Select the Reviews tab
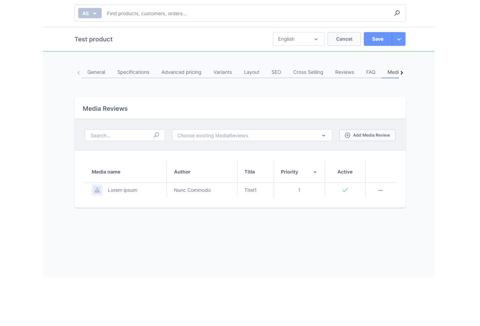480x326 pixels. tap(344, 72)
